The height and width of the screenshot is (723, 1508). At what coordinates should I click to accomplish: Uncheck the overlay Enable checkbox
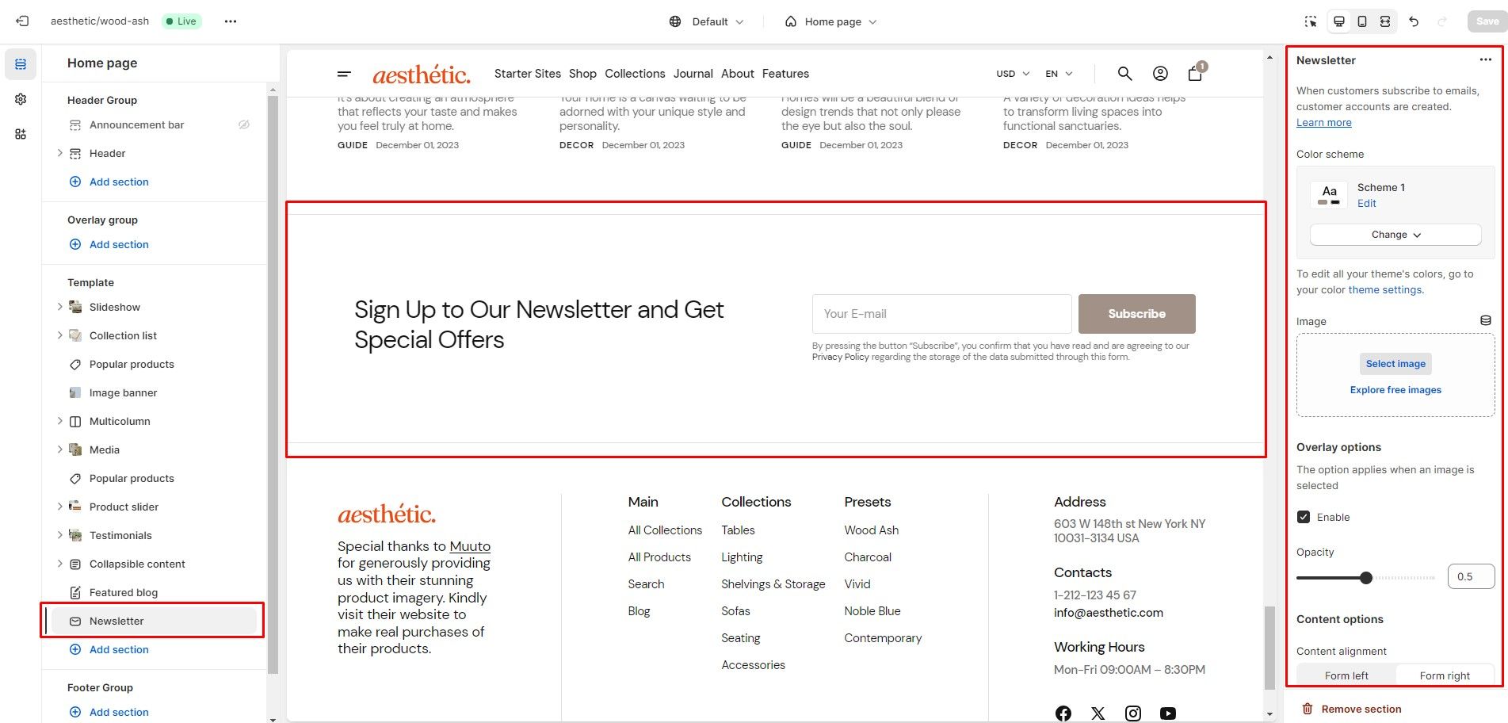[x=1304, y=517]
